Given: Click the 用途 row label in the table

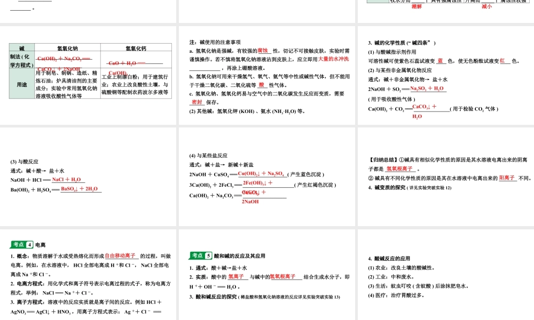Looking at the screenshot, I should pyautogui.click(x=21, y=84).
